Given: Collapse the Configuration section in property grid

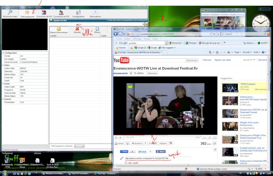Looking at the screenshot, I should 3,53.
